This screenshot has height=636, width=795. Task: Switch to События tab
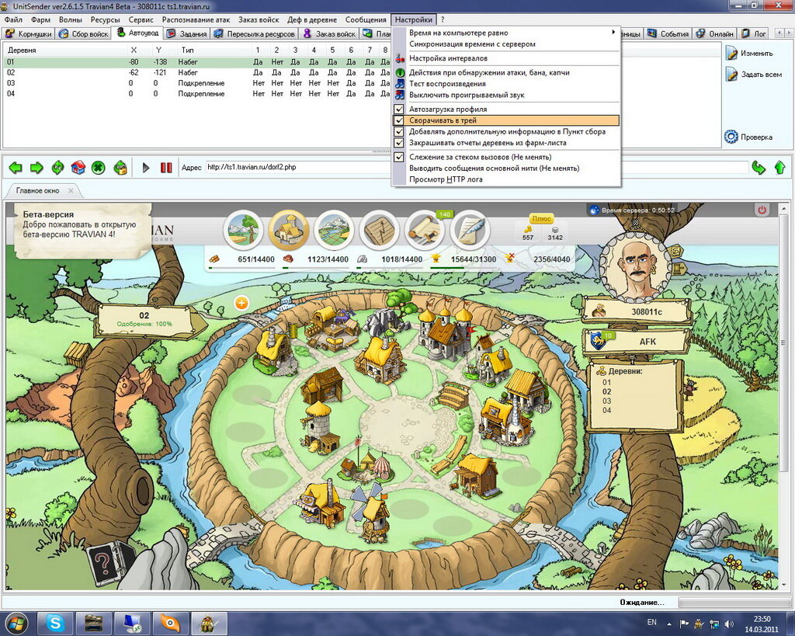(668, 34)
